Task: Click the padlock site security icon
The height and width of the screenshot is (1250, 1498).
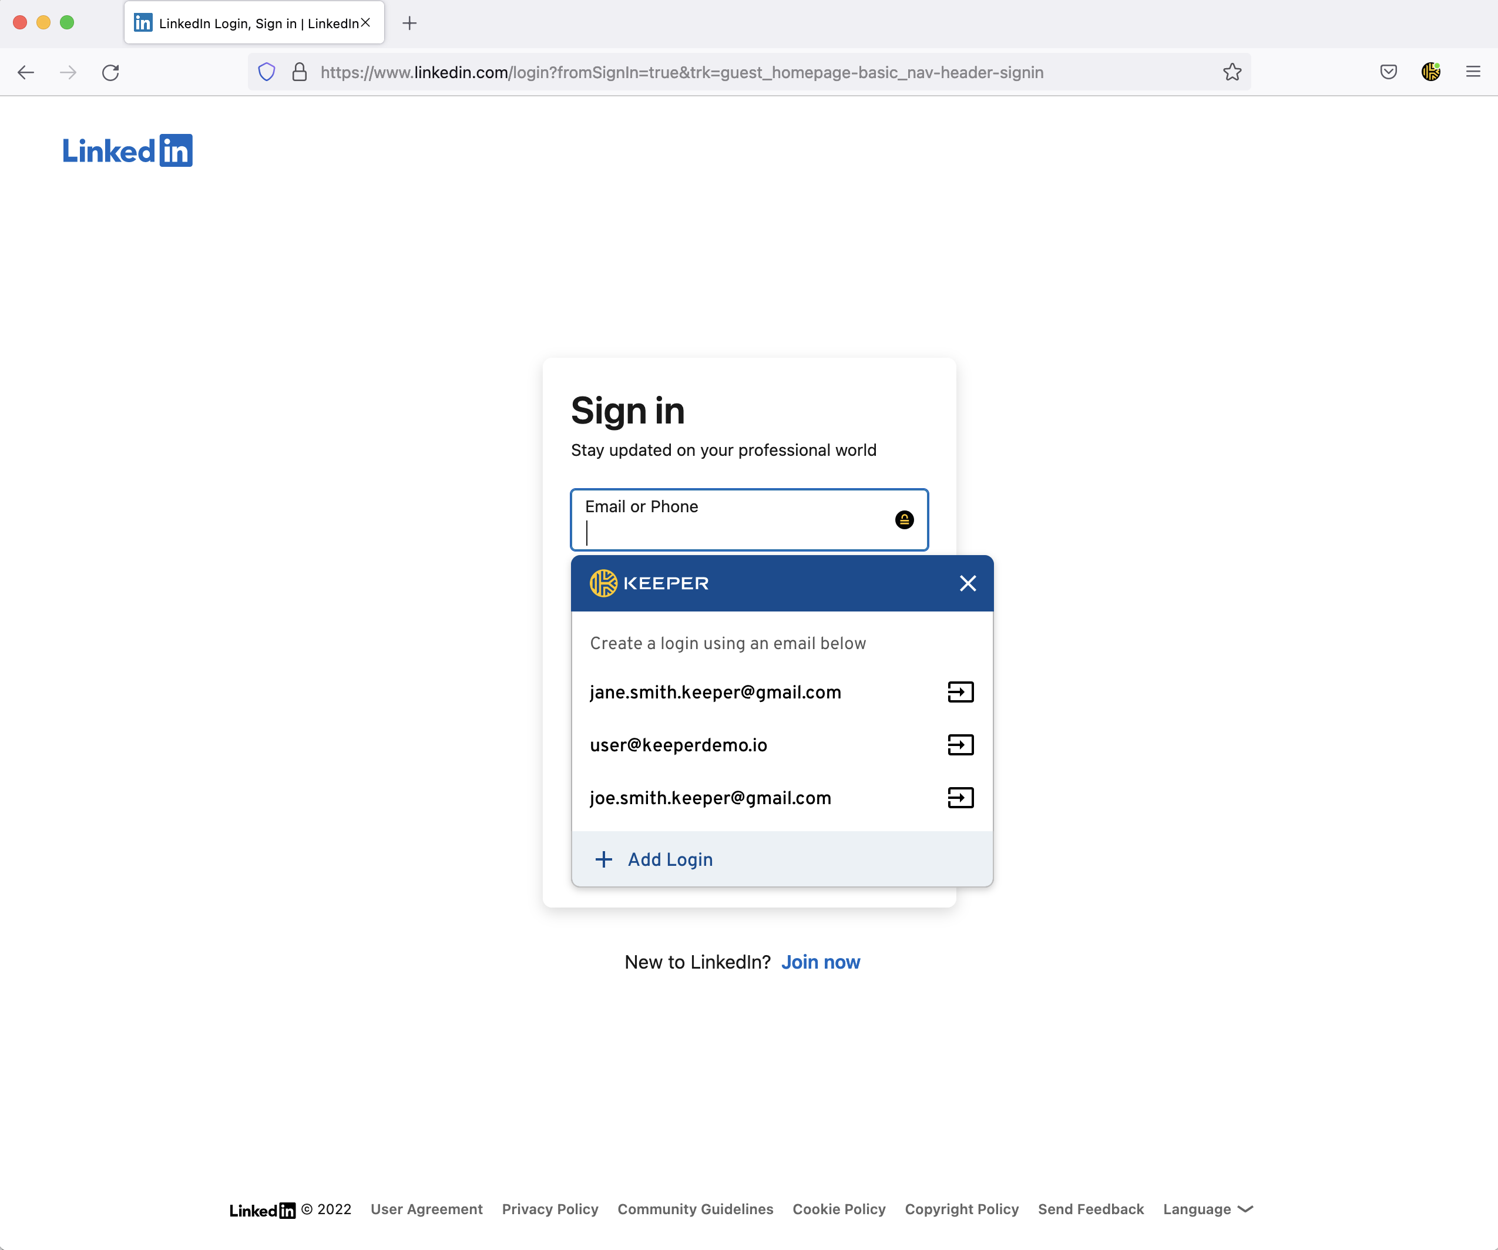Action: pyautogui.click(x=300, y=72)
